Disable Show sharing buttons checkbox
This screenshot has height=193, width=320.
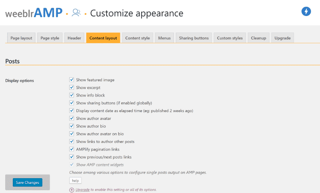pyautogui.click(x=72, y=103)
